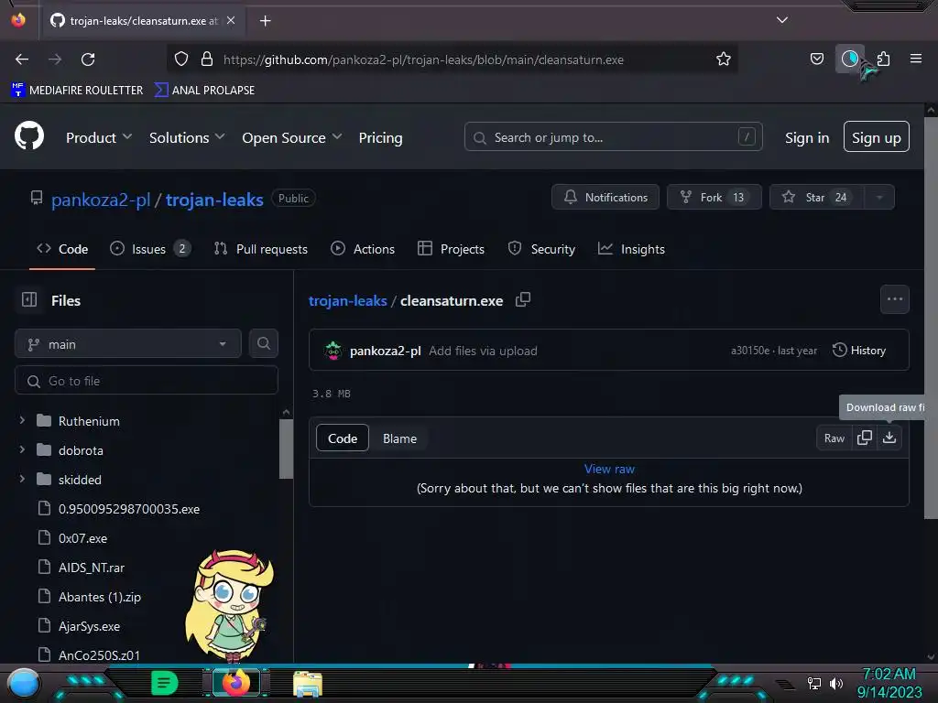Open the list all tabs chevron
Screen dimensions: 938x703
tap(782, 20)
